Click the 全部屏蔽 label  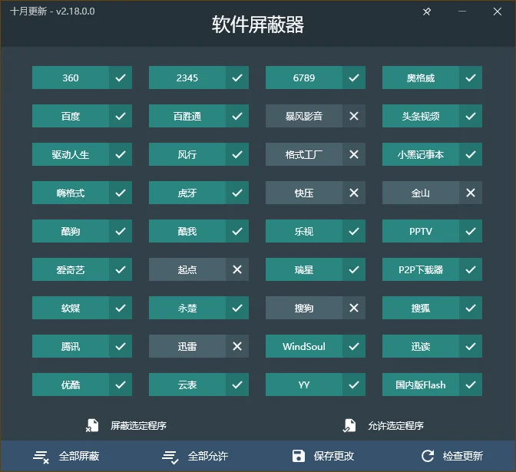(79, 456)
